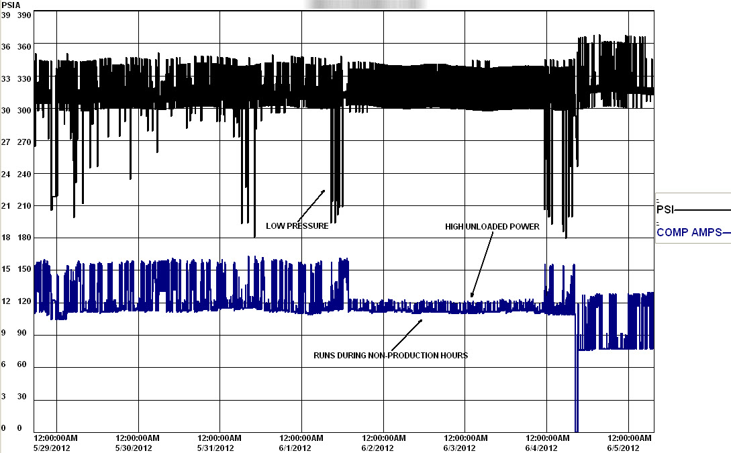Select the 5/30/2012 date axis label
Screen dimensions: 731x453
134,448
